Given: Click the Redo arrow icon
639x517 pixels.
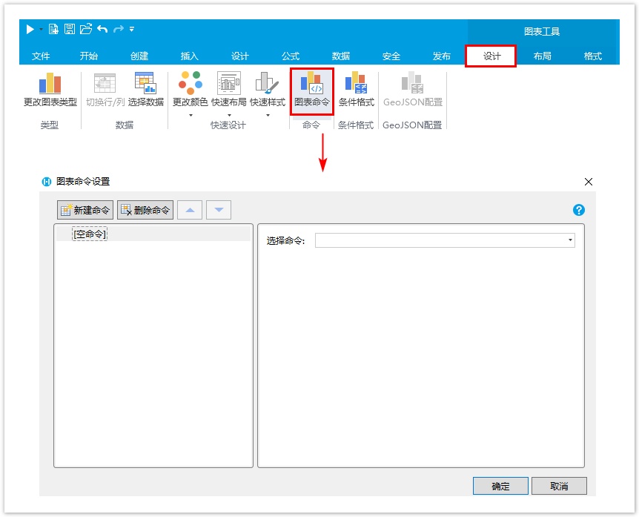Looking at the screenshot, I should click(119, 29).
